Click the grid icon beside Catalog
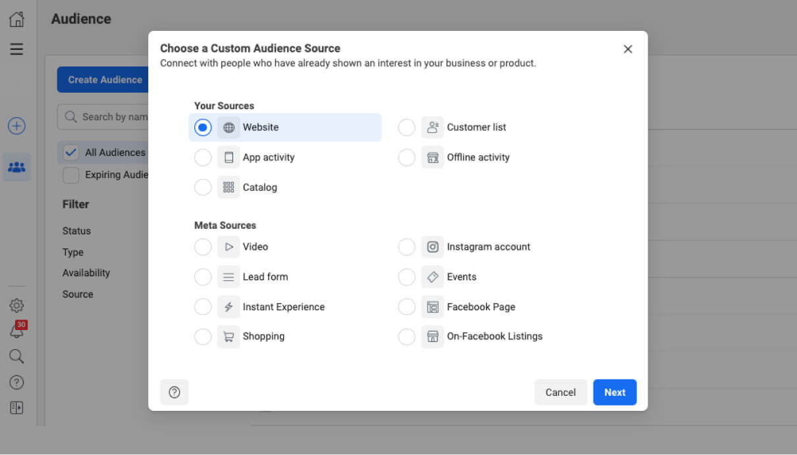Viewport: 797px width, 455px height. 229,187
